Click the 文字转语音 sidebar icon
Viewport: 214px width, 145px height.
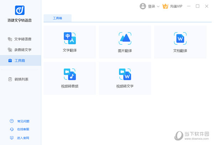10,39
